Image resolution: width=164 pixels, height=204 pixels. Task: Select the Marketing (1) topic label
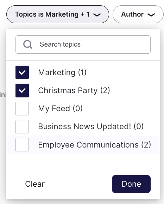[62, 72]
